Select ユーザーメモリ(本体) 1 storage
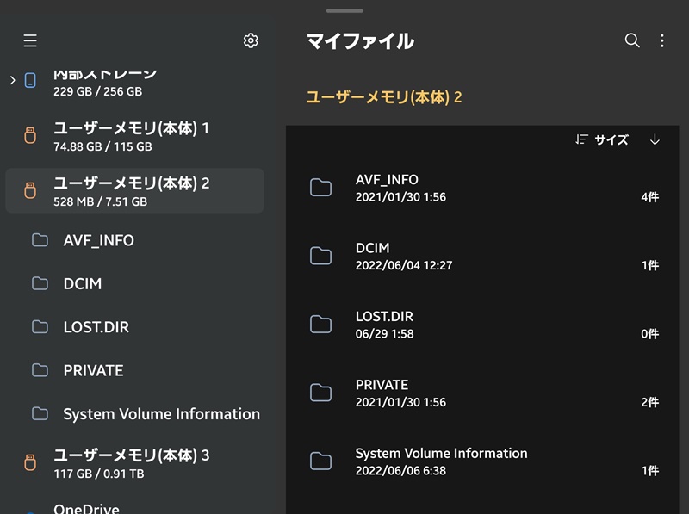This screenshot has height=514, width=689. pos(131,136)
